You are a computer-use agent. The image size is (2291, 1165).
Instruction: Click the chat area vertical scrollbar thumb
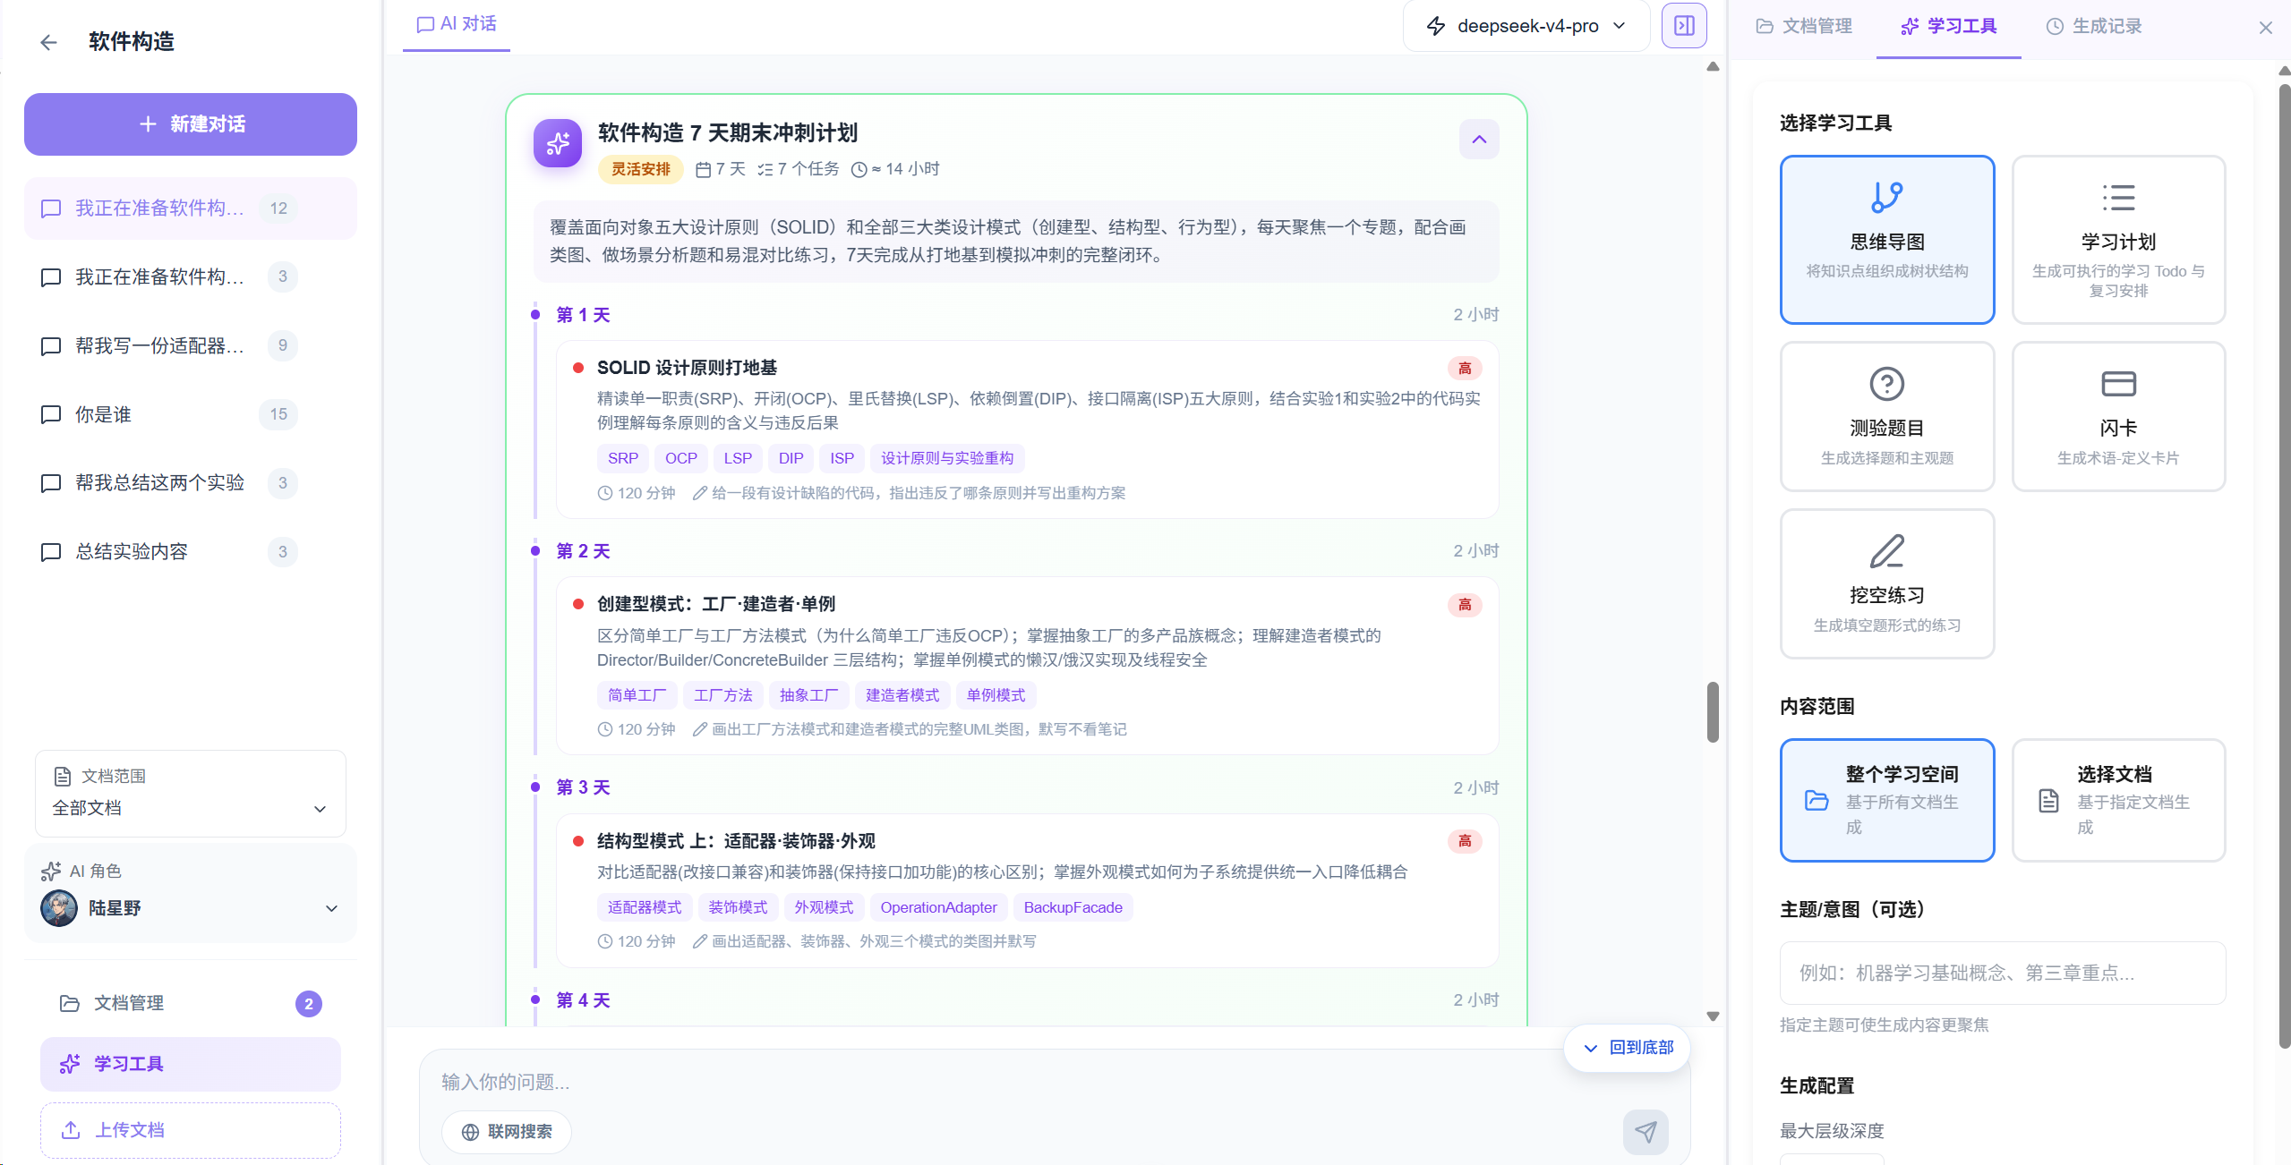tap(1713, 712)
